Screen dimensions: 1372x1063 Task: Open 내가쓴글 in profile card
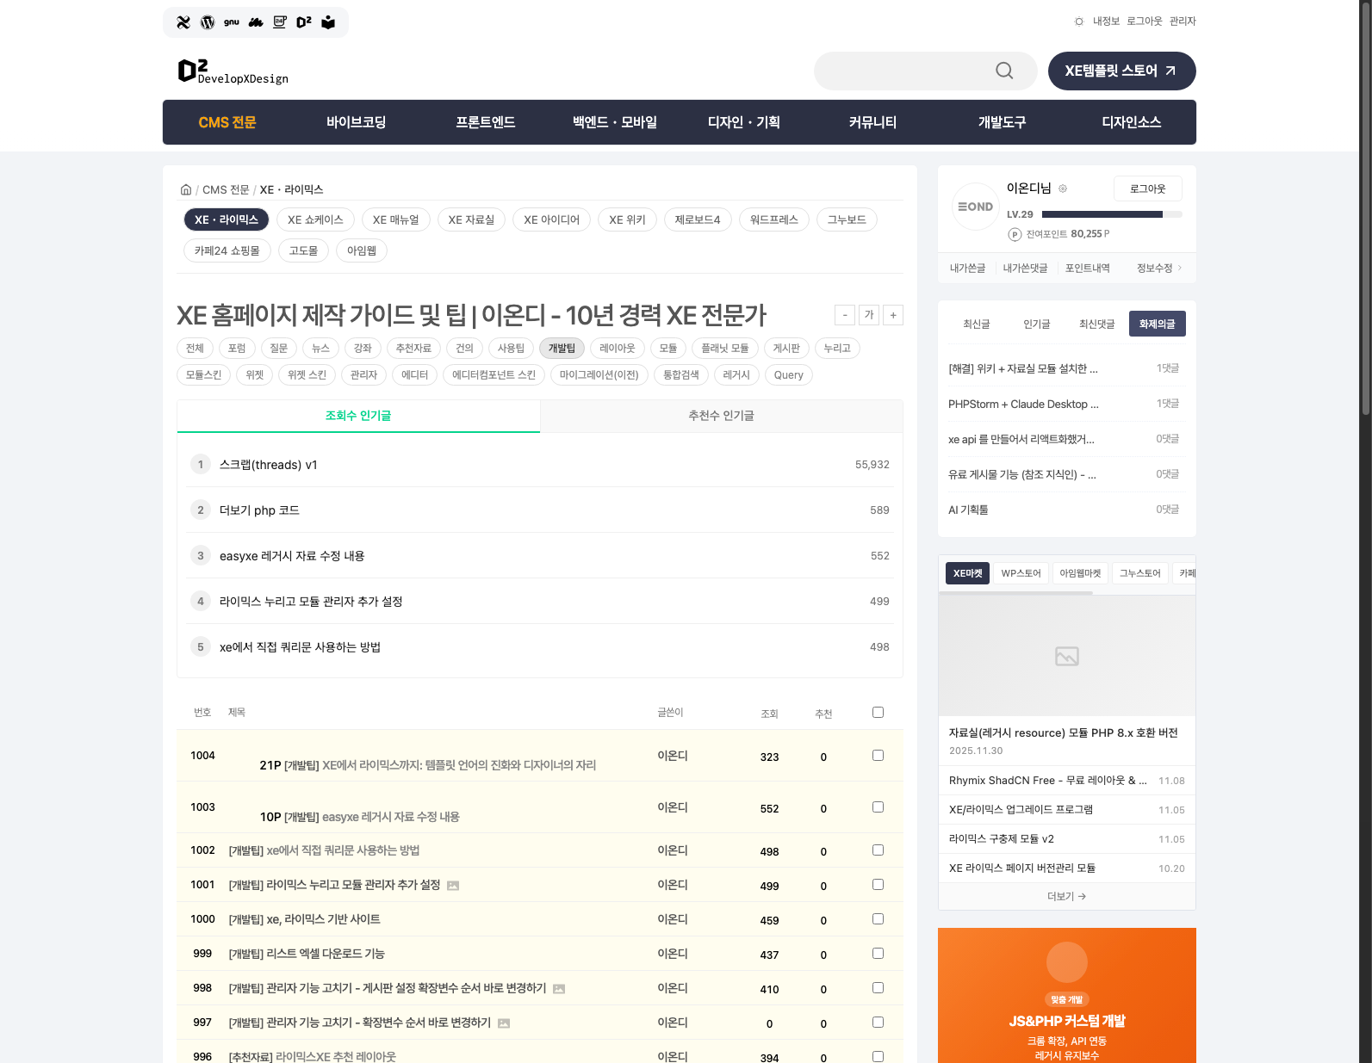point(967,269)
